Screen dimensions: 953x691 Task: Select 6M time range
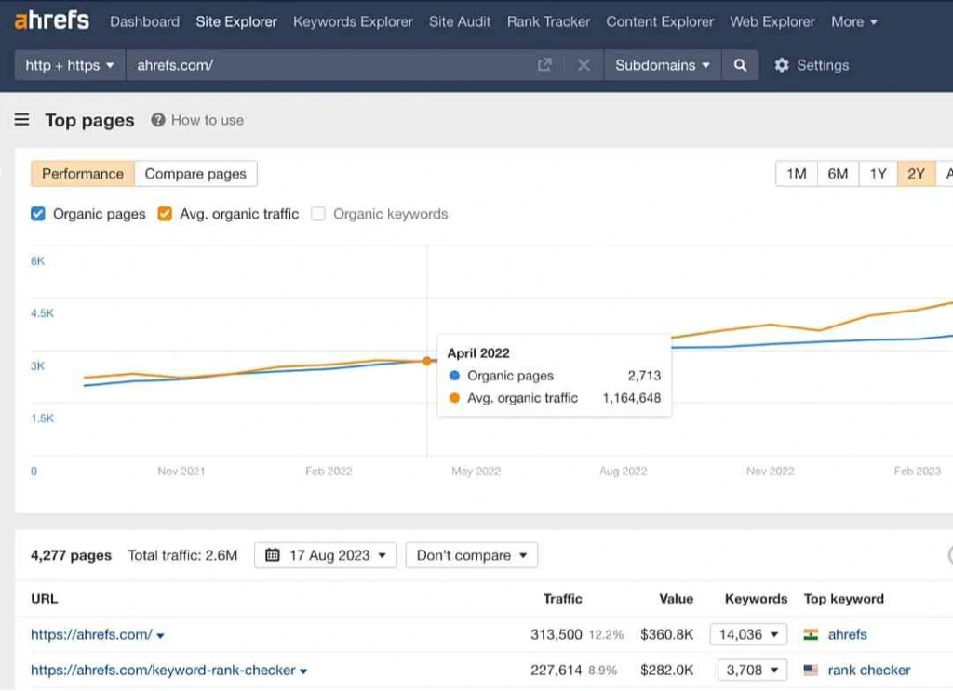pos(839,174)
